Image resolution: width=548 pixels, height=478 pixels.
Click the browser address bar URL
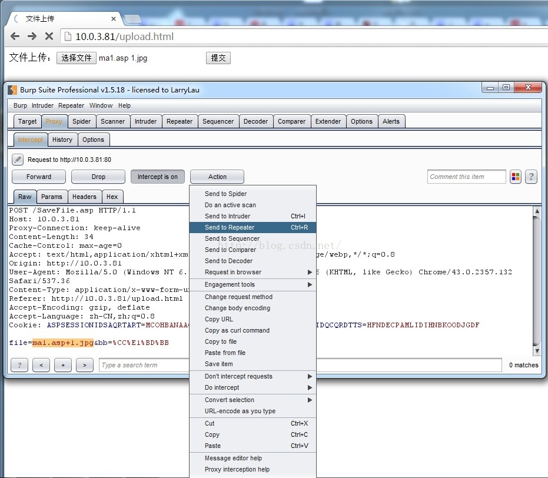[124, 36]
